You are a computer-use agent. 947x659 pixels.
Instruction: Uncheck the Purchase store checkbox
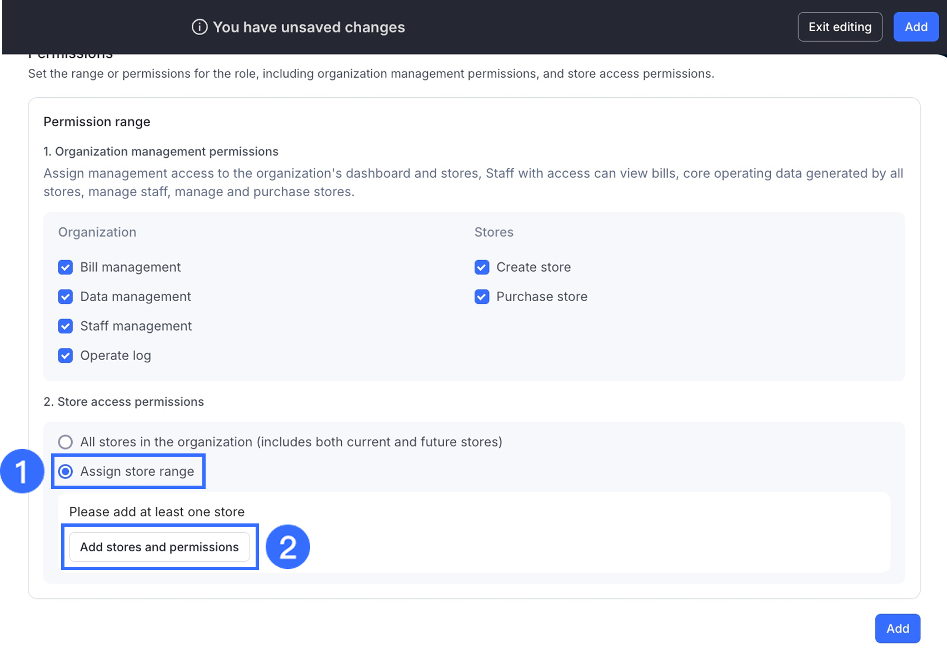click(x=482, y=297)
